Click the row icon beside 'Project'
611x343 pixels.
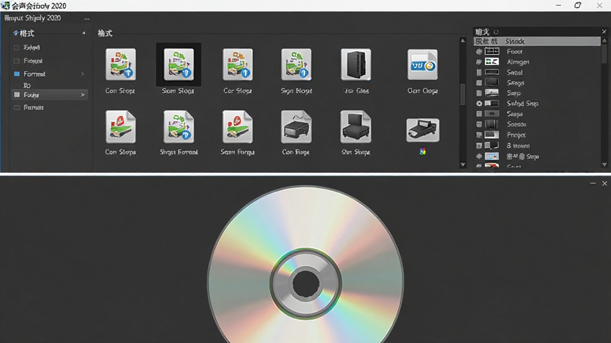[x=479, y=135]
